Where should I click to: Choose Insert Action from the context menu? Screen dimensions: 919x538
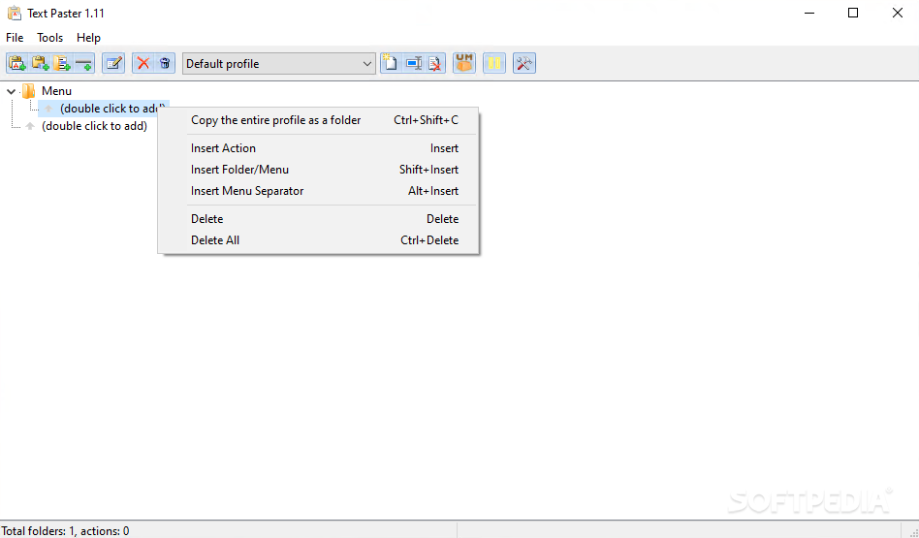(x=319, y=148)
